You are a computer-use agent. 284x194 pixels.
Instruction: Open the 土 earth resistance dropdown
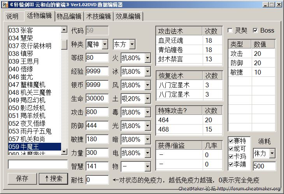(147, 99)
